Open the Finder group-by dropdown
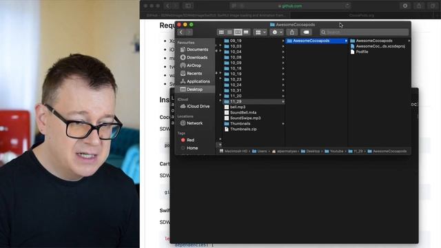 260,32
